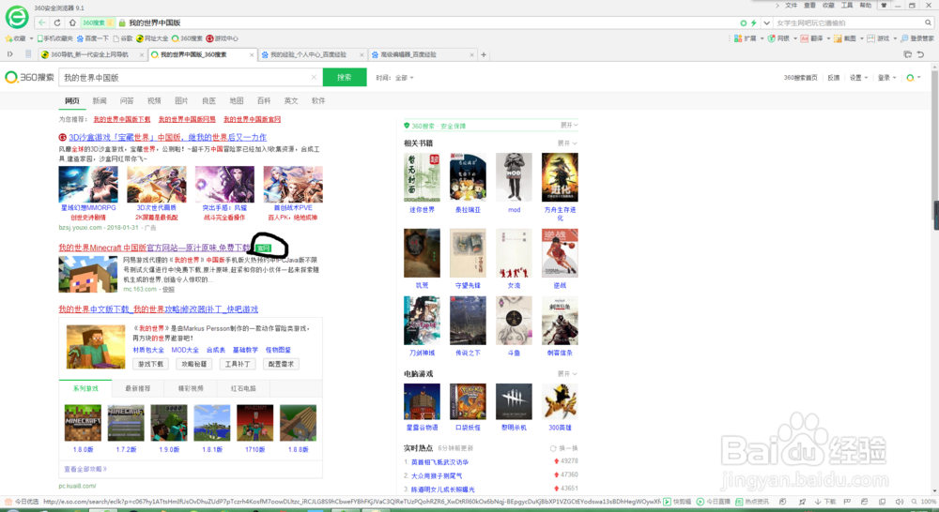Click the browser back arrow button
This screenshot has width=939, height=512.
tap(42, 23)
